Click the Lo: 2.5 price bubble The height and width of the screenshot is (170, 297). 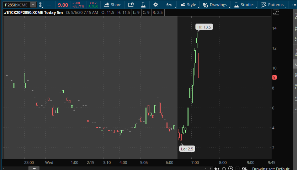187,149
